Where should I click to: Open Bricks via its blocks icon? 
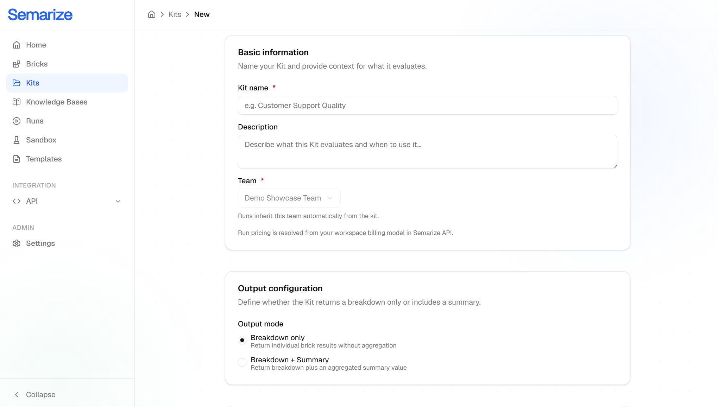tap(17, 64)
